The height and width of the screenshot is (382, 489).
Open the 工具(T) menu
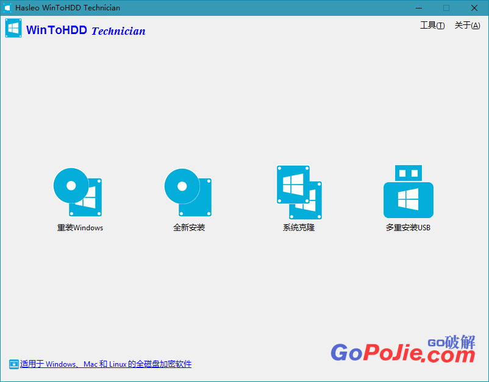[x=432, y=25]
